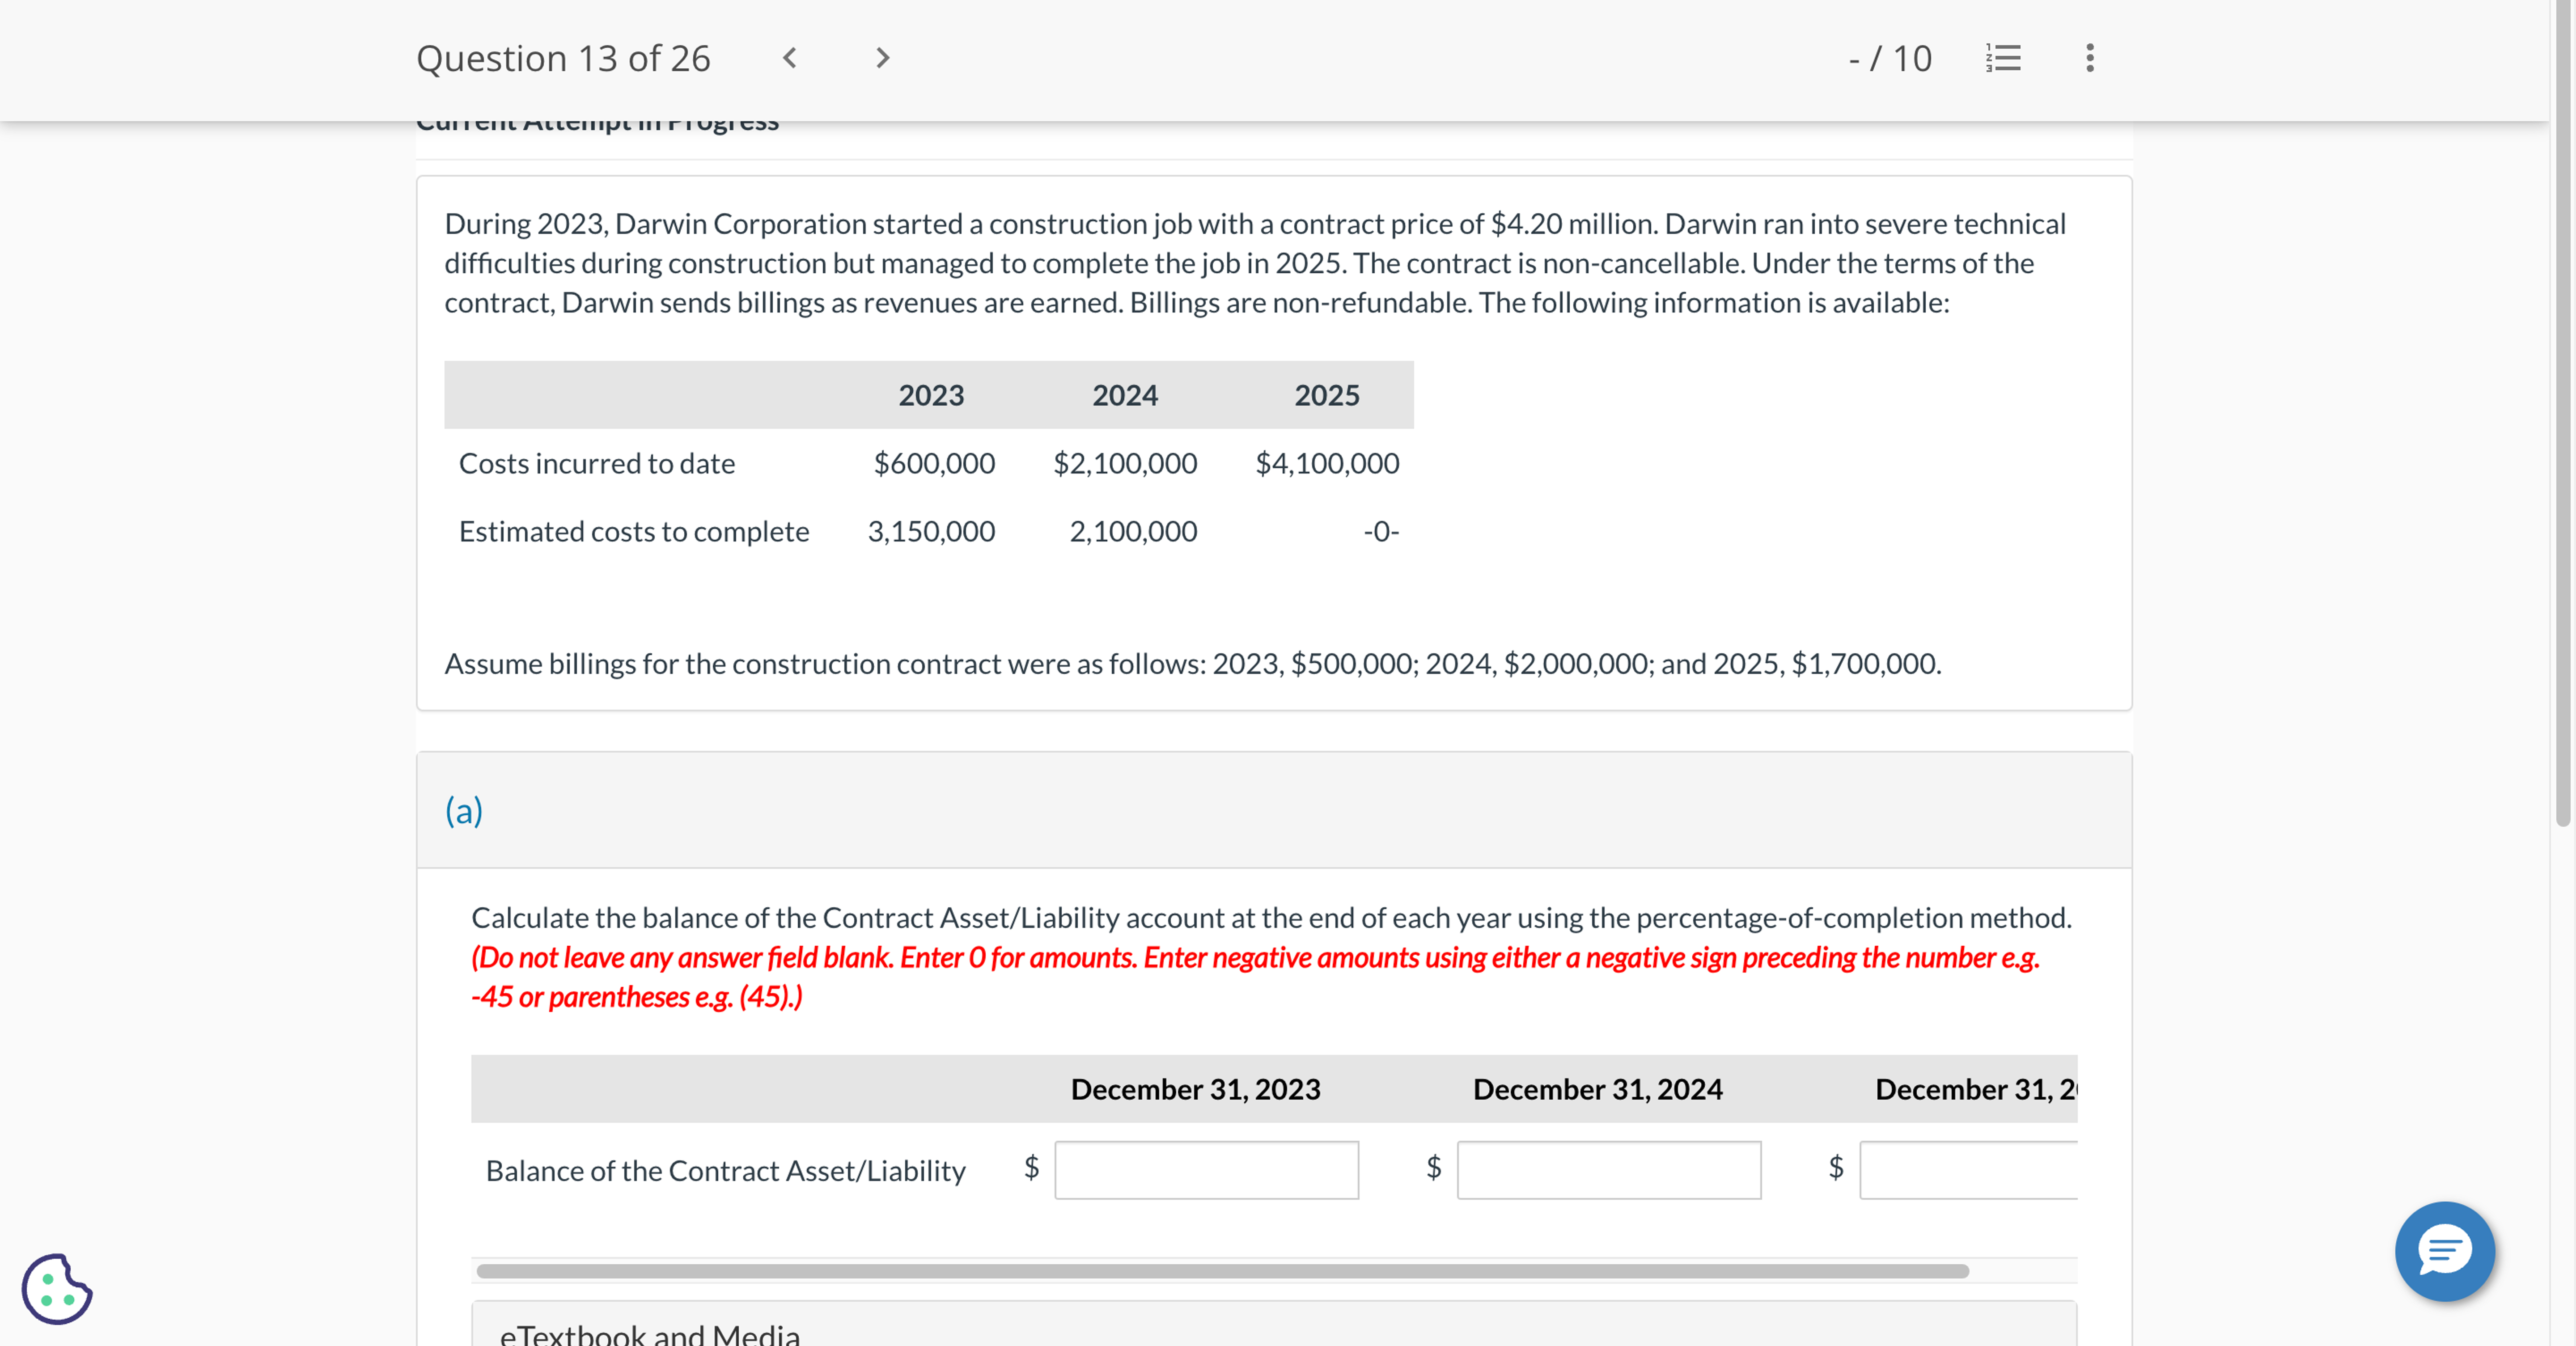Click the Balance of the Contract Asset/Liability label
Image resolution: width=2576 pixels, height=1346 pixels.
click(725, 1170)
